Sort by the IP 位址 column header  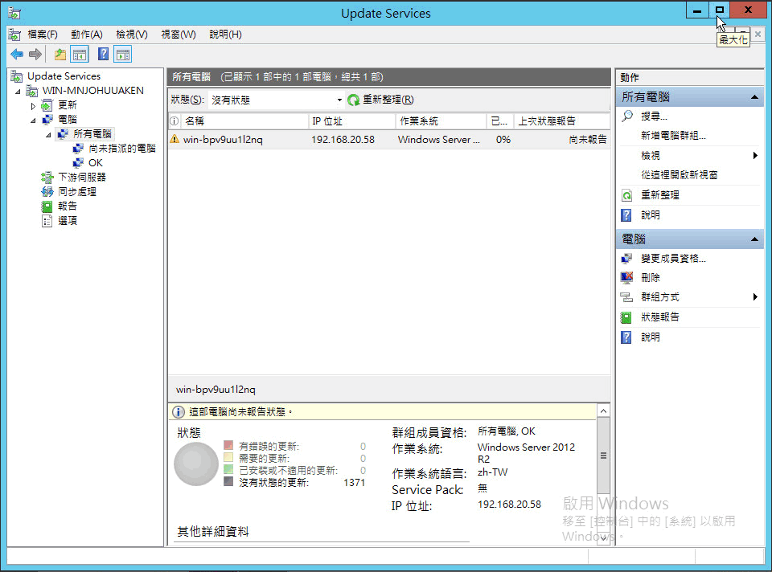(x=352, y=121)
